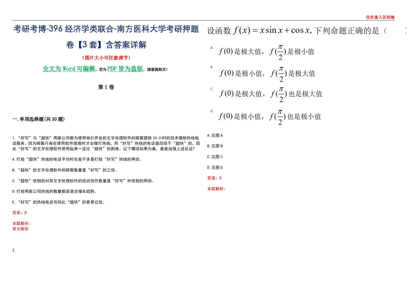Select 'A.见图A' answer choice
The image size is (407, 288).
point(215,136)
